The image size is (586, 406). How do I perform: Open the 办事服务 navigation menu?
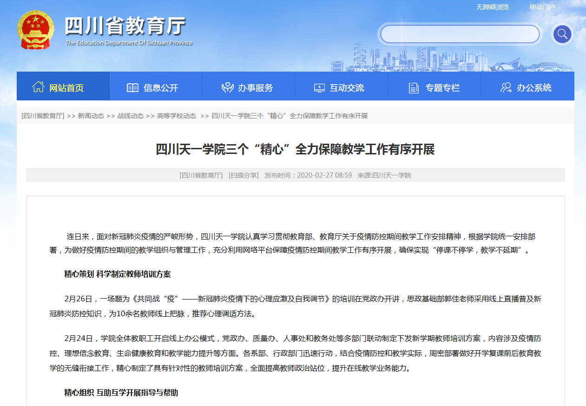[x=255, y=87]
